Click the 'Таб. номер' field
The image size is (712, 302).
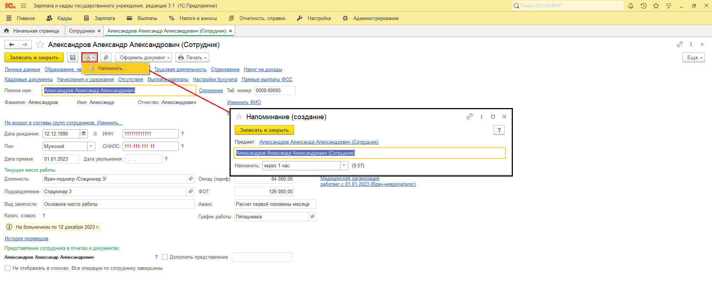coord(275,90)
